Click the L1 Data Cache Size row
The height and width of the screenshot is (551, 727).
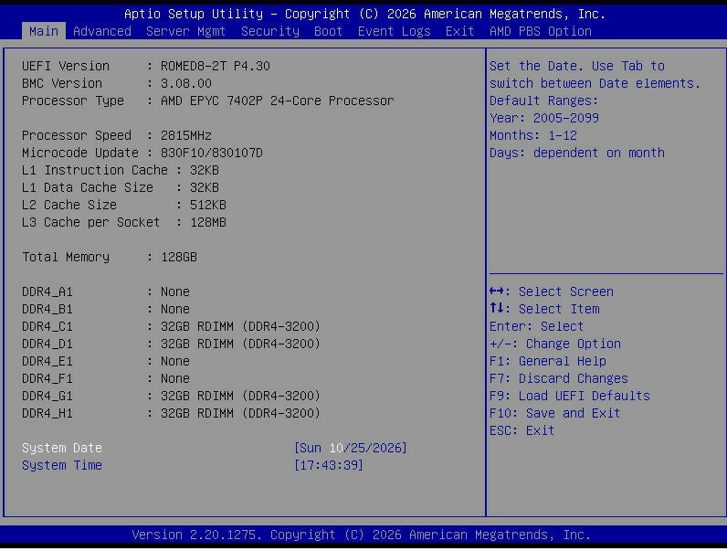(x=121, y=187)
